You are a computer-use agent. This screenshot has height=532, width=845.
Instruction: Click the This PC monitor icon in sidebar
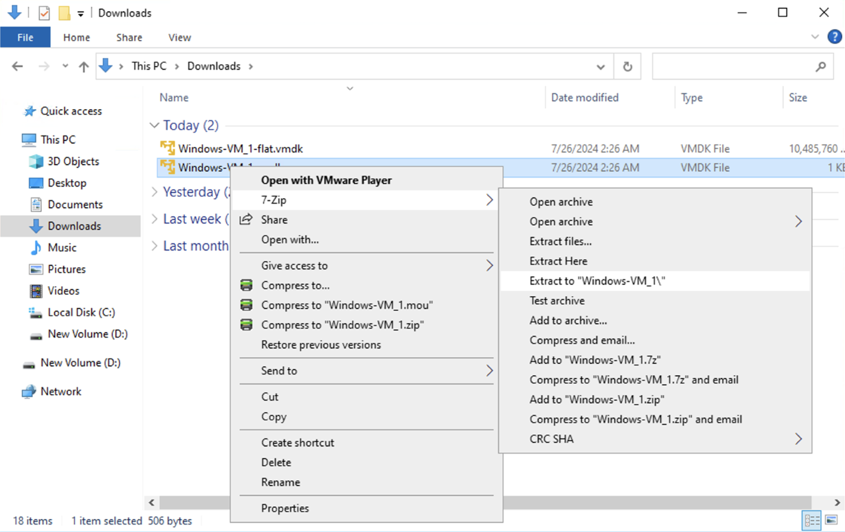pos(28,140)
